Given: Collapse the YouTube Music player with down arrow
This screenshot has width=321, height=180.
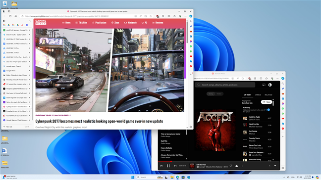Looking at the screenshot, I should click(x=275, y=166).
